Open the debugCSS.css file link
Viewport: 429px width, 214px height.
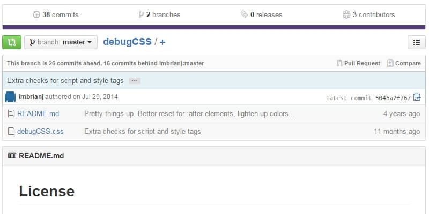click(40, 131)
